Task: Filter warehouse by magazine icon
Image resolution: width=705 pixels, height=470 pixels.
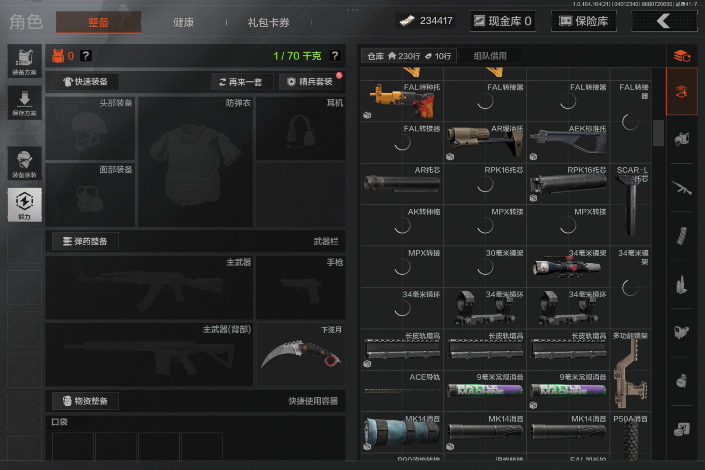Action: (x=681, y=236)
